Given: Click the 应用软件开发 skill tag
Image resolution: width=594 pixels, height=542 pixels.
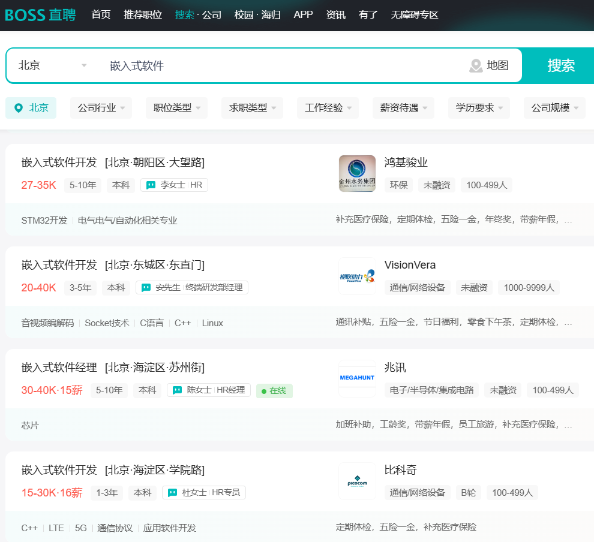Looking at the screenshot, I should [x=170, y=528].
